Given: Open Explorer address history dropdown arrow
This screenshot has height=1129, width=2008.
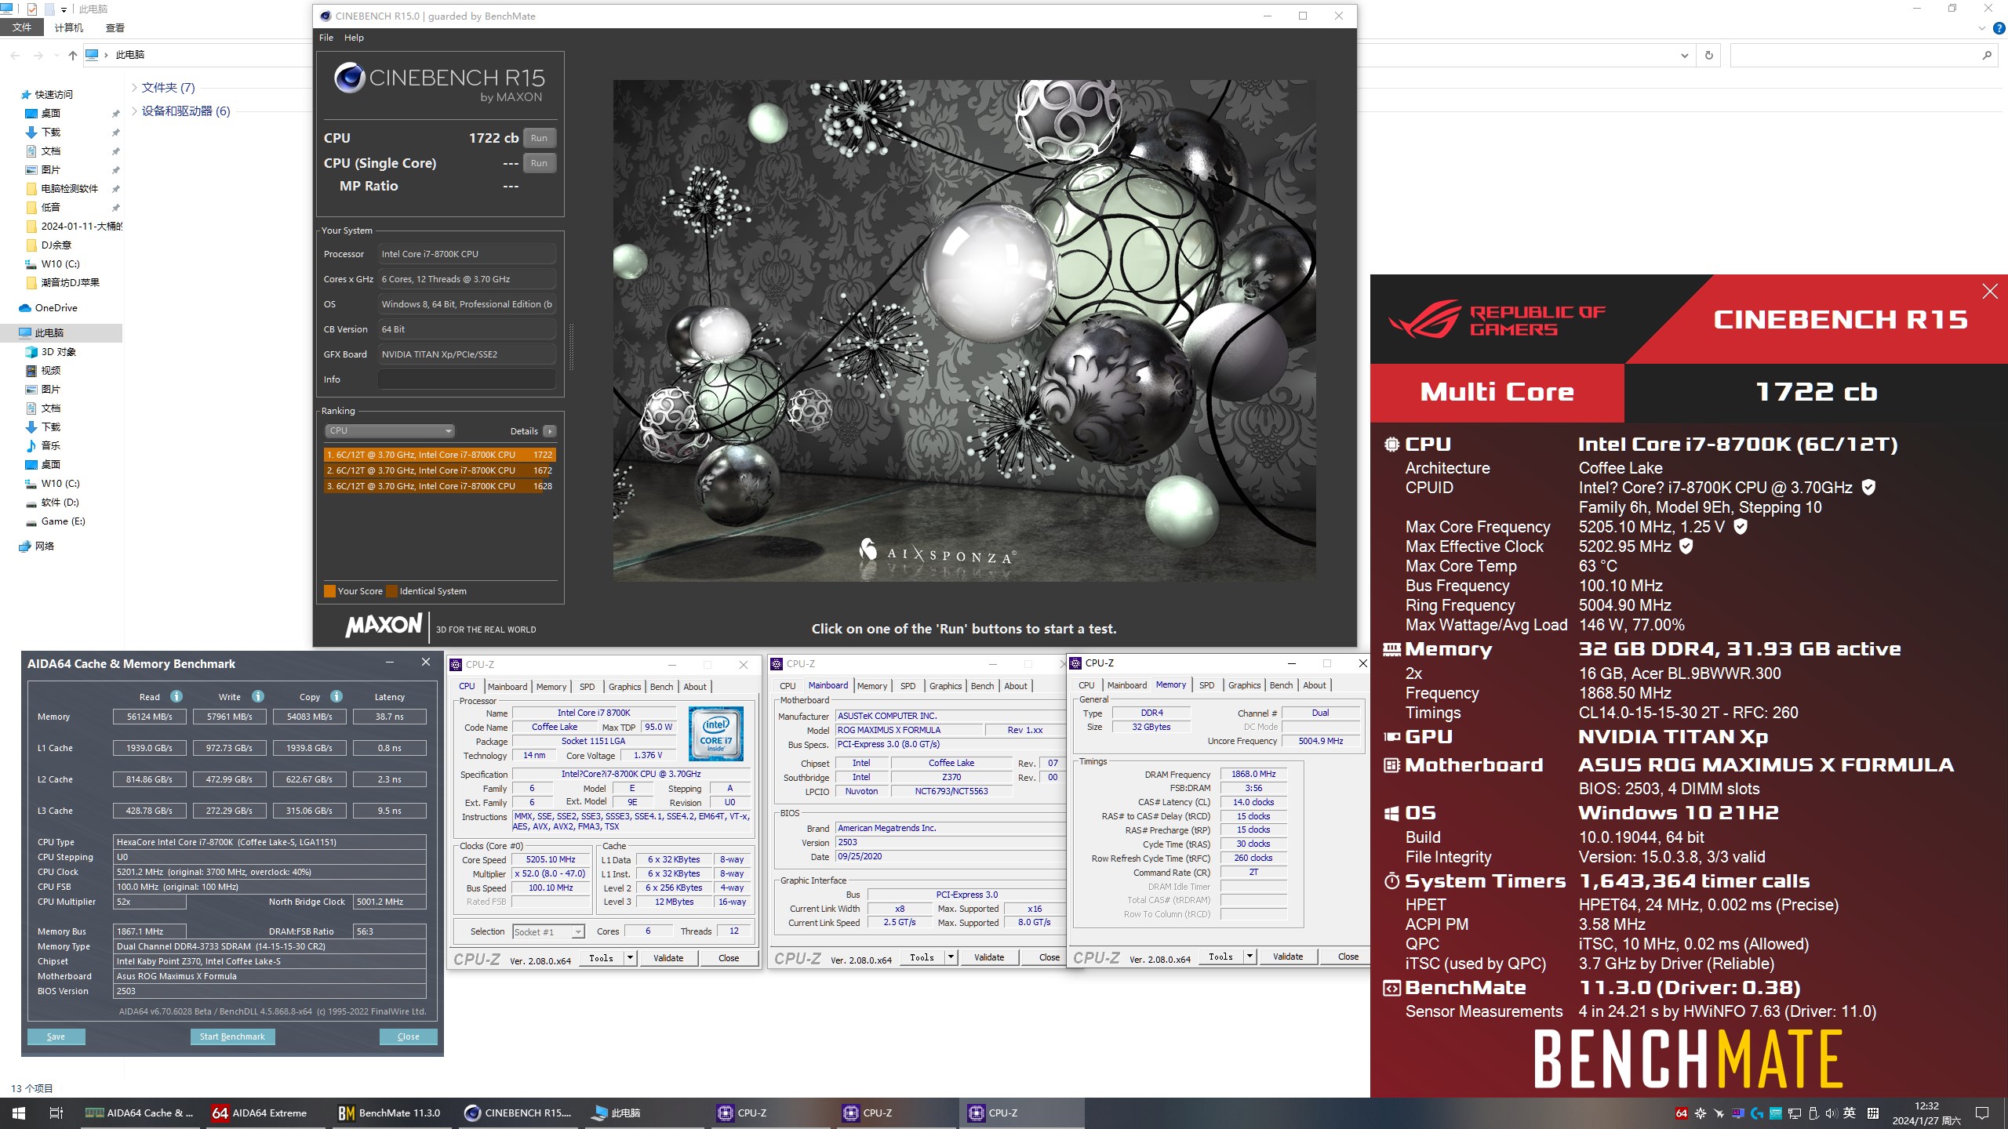Looking at the screenshot, I should coord(1684,55).
